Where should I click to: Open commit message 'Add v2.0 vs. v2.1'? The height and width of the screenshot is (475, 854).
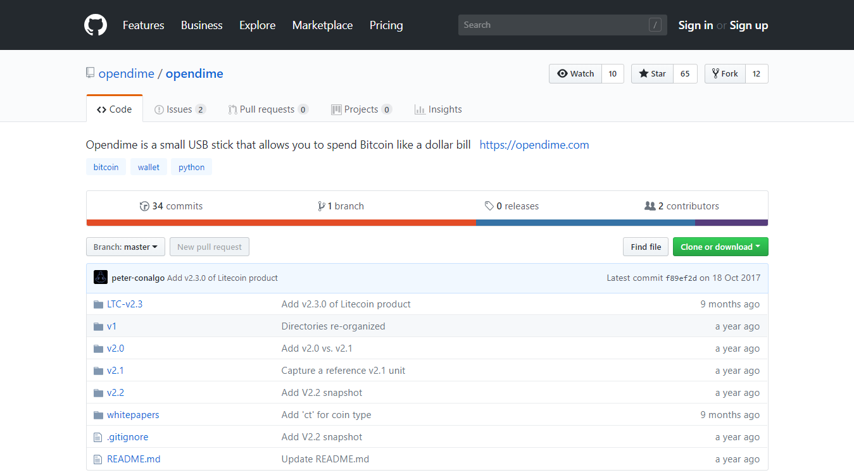[317, 349]
